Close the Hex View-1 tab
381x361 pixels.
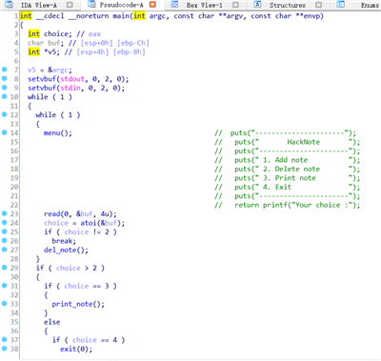pyautogui.click(x=235, y=5)
